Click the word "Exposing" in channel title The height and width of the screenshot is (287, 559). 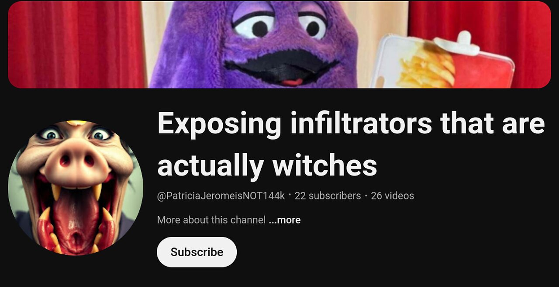click(x=220, y=124)
